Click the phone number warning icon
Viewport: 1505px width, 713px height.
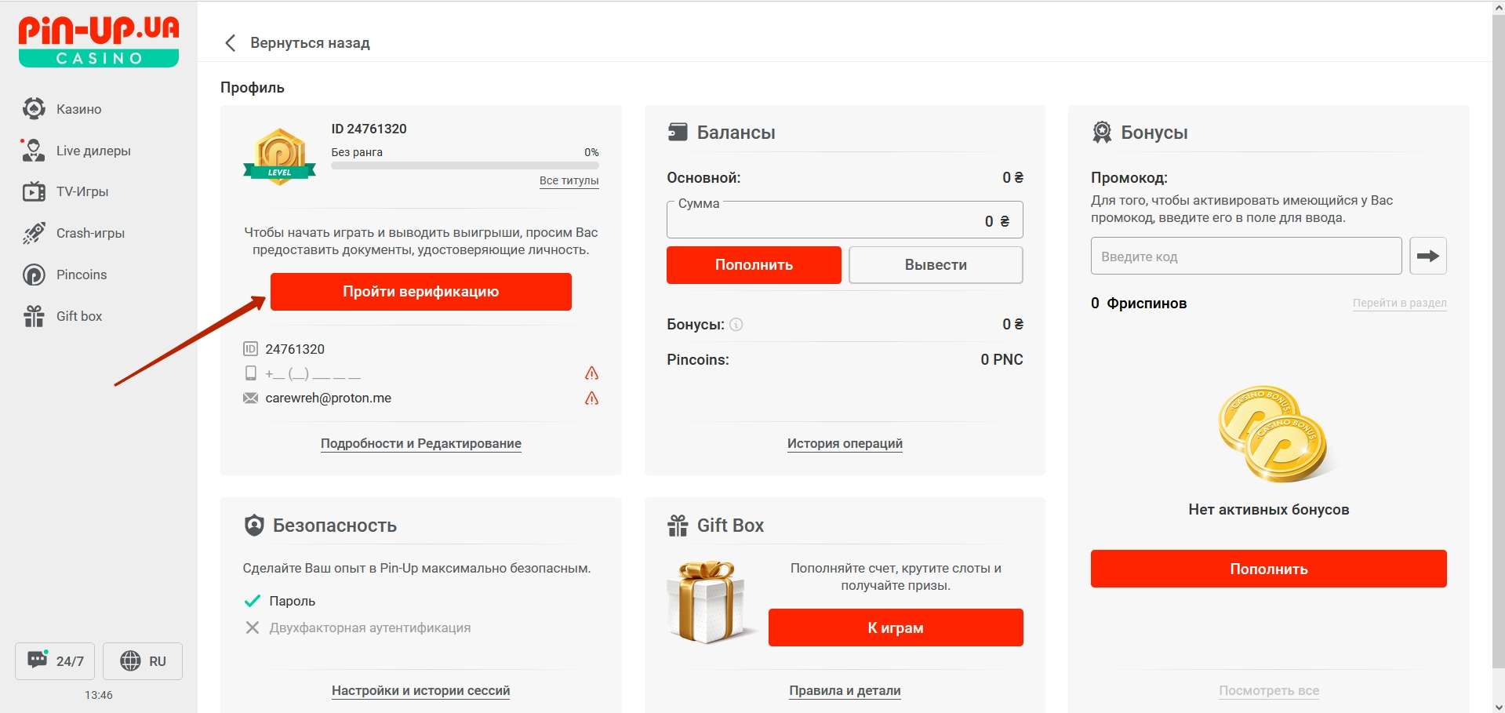[591, 373]
